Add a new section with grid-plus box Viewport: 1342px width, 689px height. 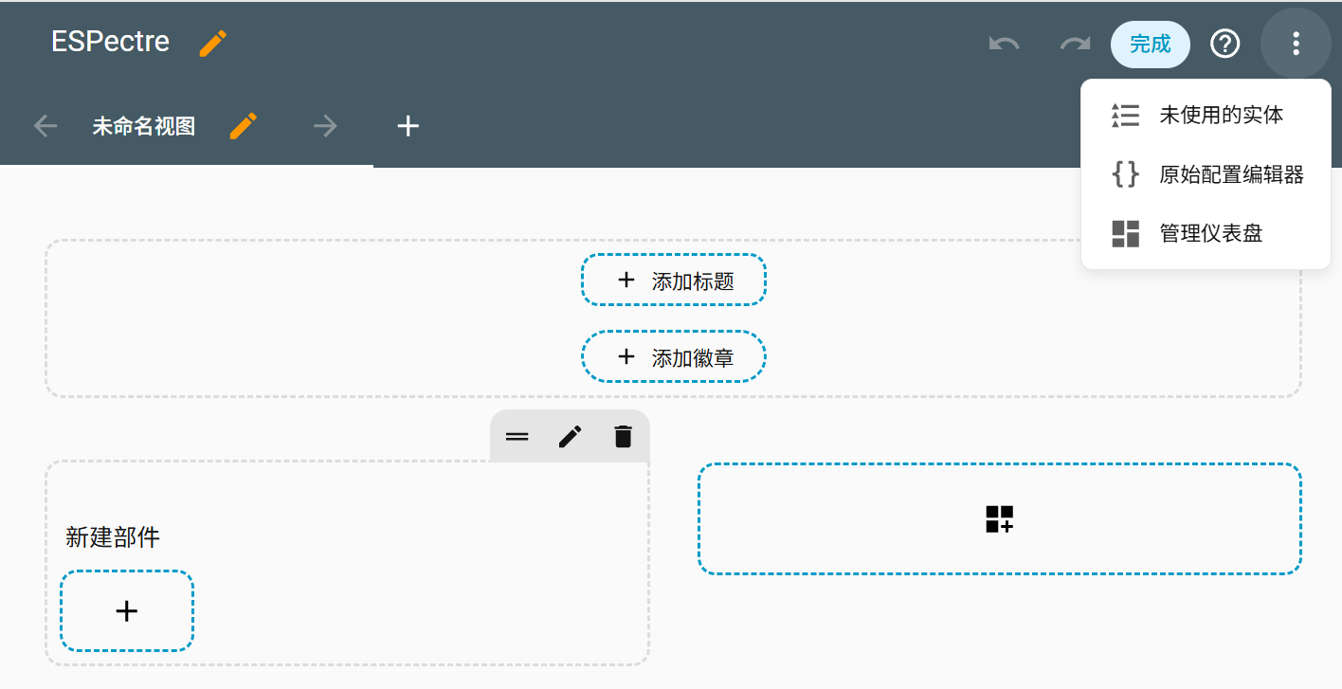point(1000,519)
